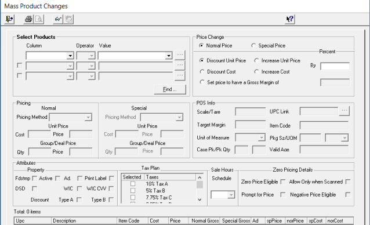Enable the Zero Price Eligible checkbox
The width and height of the screenshot is (370, 225).
(282, 182)
